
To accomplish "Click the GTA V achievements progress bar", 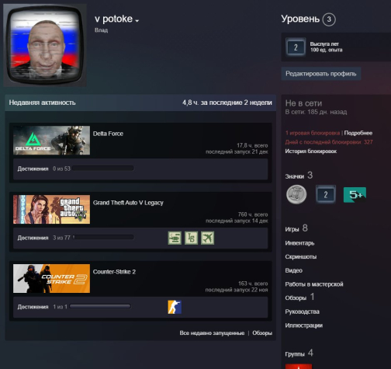I will pos(103,237).
